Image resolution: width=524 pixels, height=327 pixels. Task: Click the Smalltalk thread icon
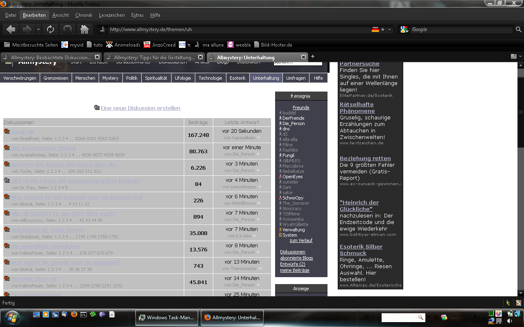point(7,132)
